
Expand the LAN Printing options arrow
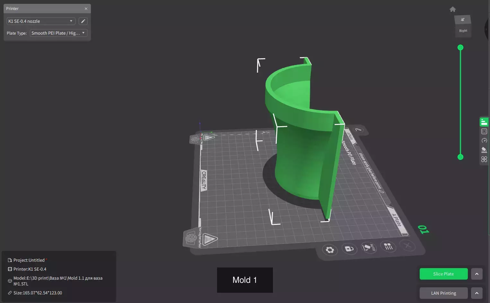[x=477, y=293]
